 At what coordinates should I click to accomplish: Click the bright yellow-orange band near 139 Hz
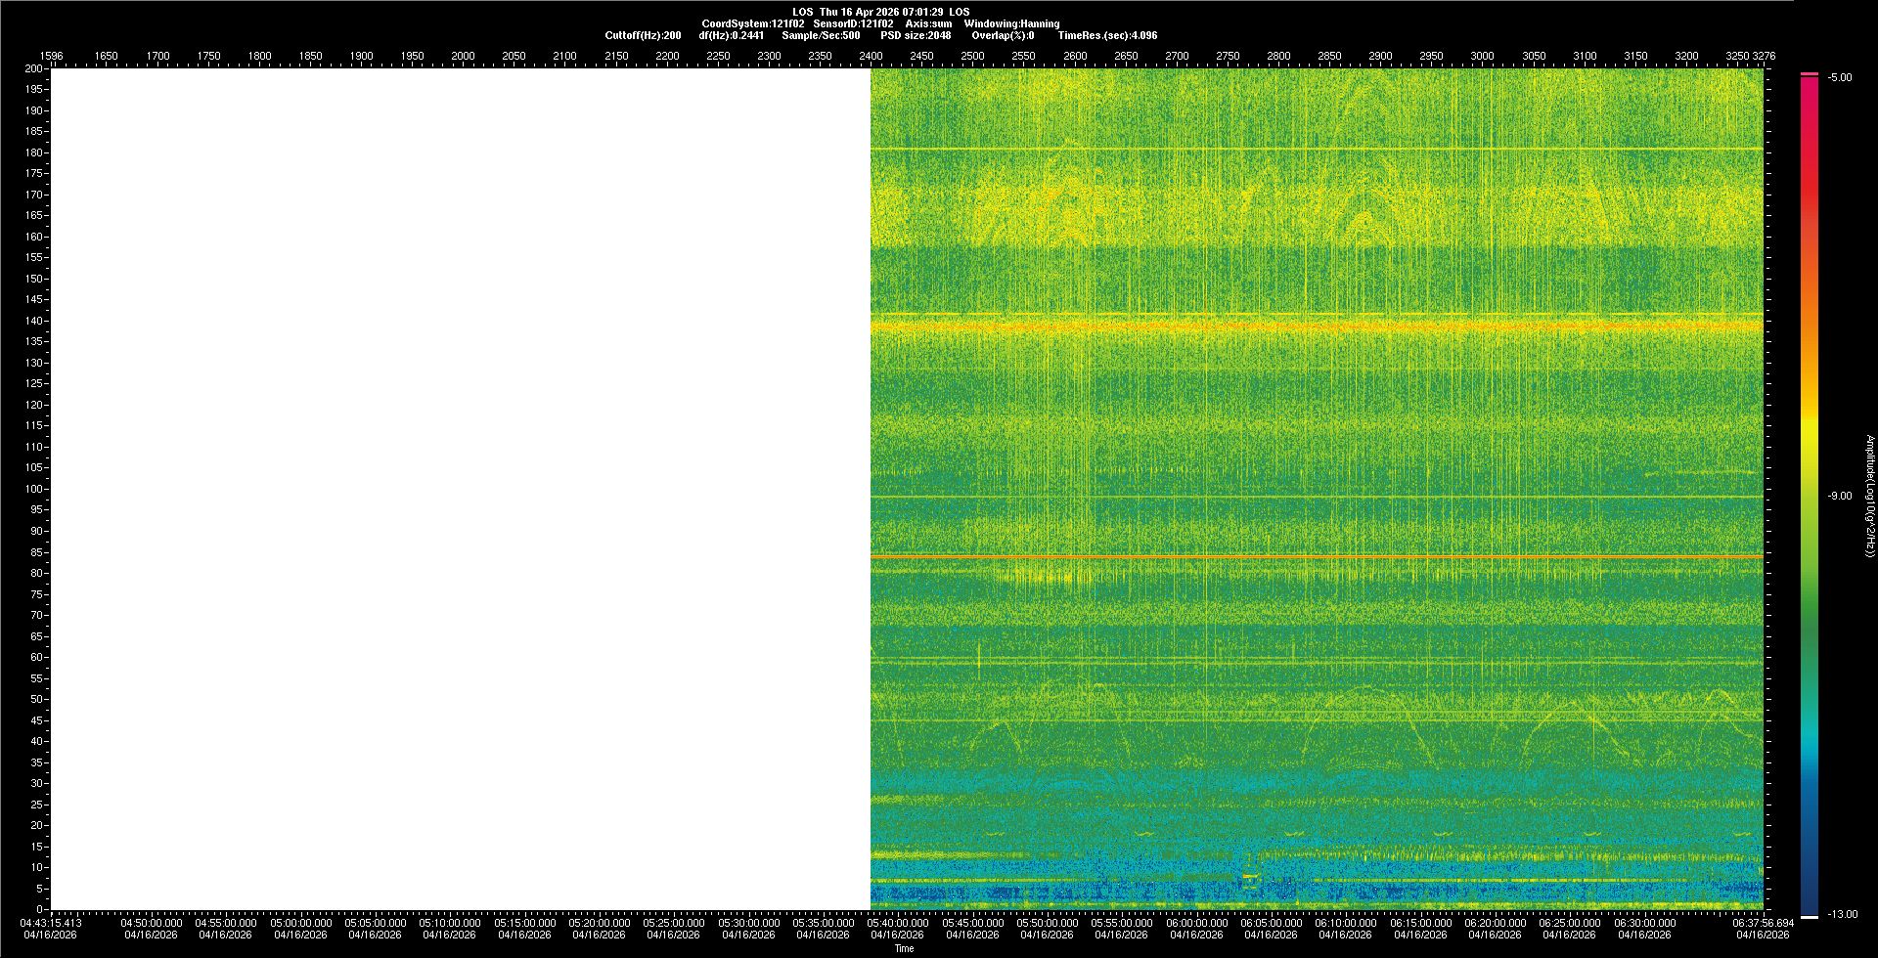(1316, 326)
